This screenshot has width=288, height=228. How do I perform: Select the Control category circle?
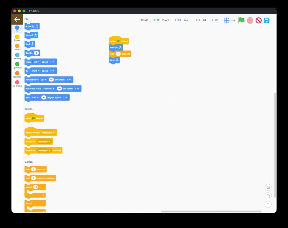pos(17,46)
